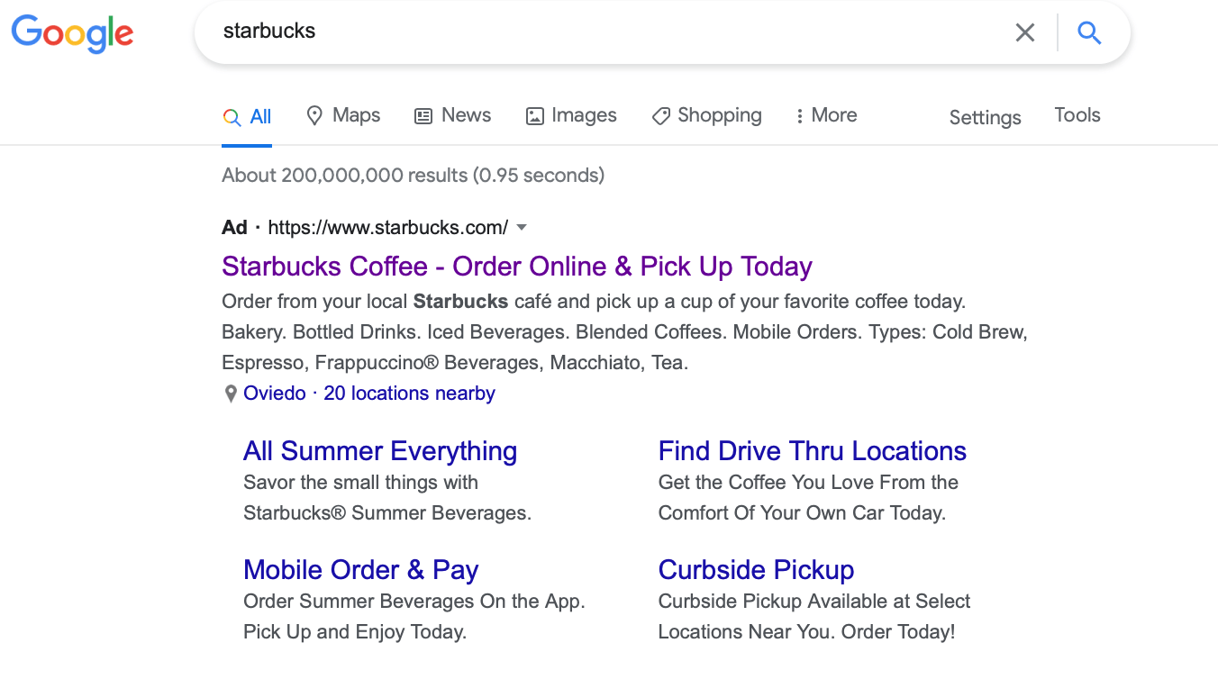Clear the search box with the X icon
This screenshot has height=679, width=1218.
[x=1025, y=33]
